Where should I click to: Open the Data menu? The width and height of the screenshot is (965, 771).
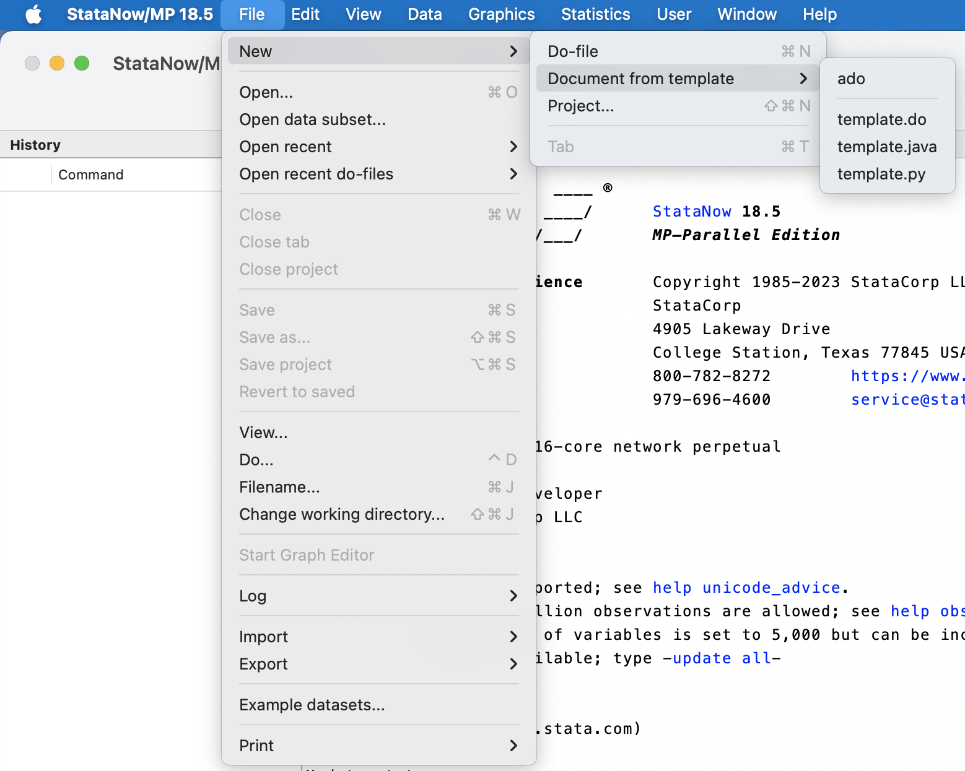(x=425, y=14)
